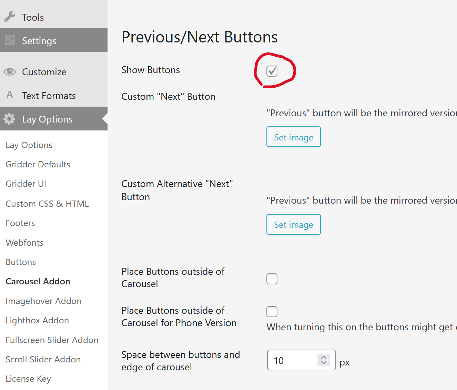Focus the space between buttons px field

[x=293, y=360]
